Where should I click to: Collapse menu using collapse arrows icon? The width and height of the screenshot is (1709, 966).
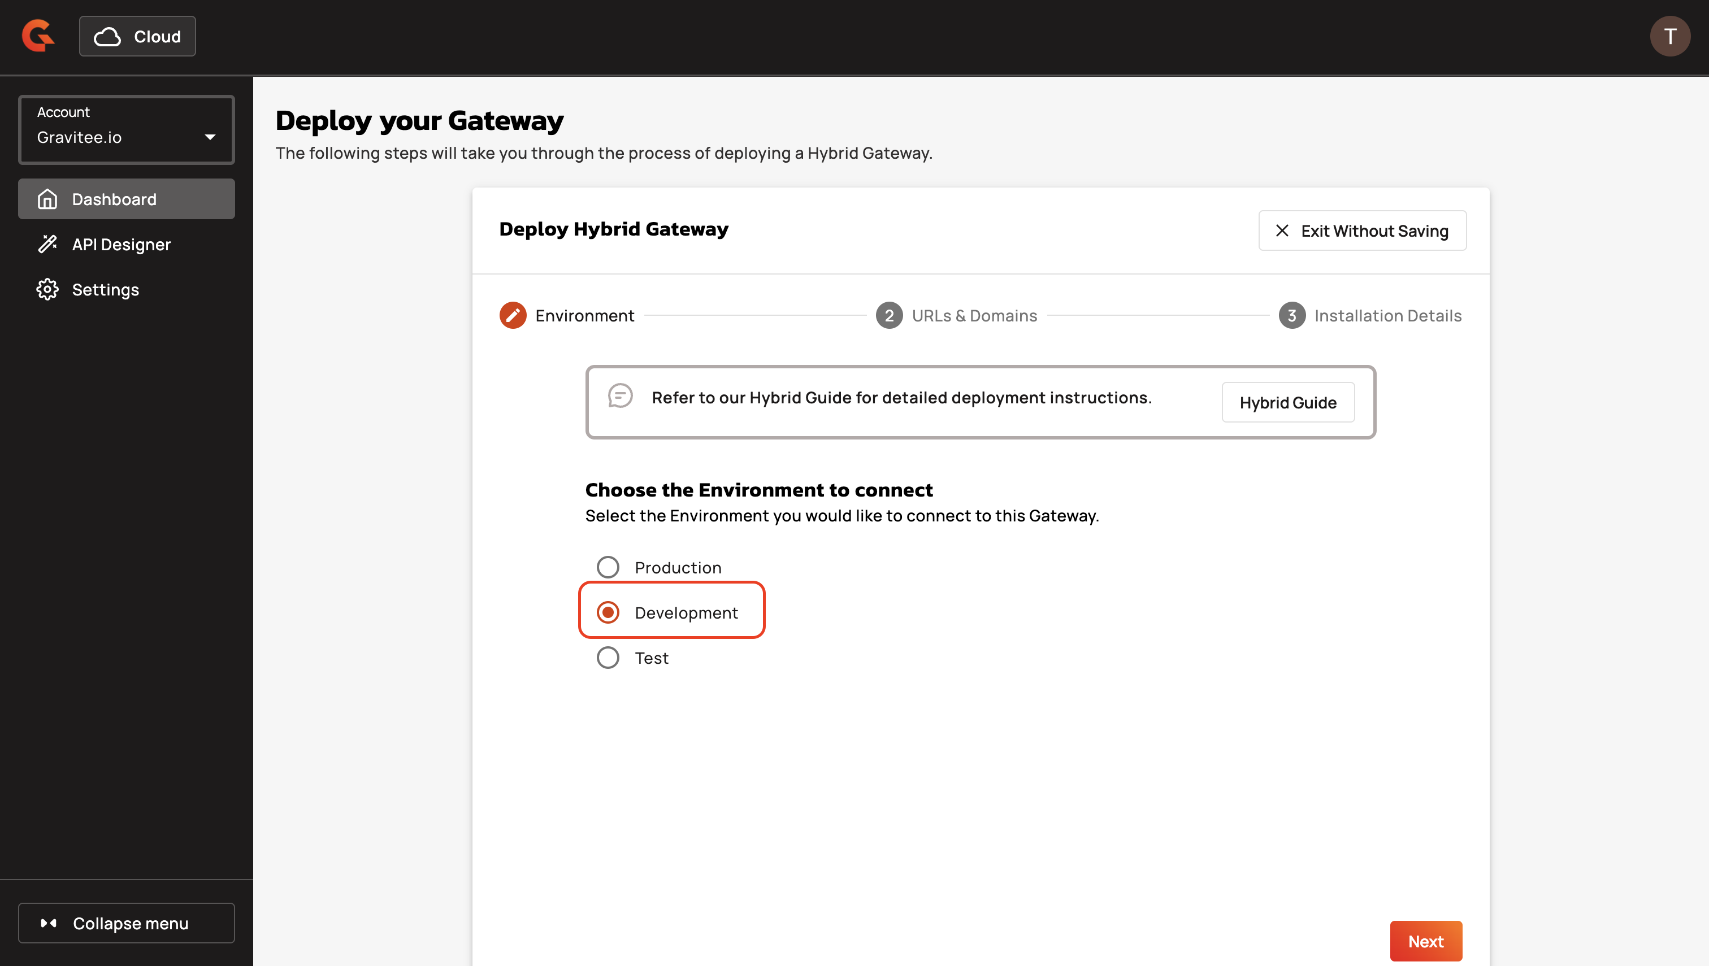(x=49, y=923)
